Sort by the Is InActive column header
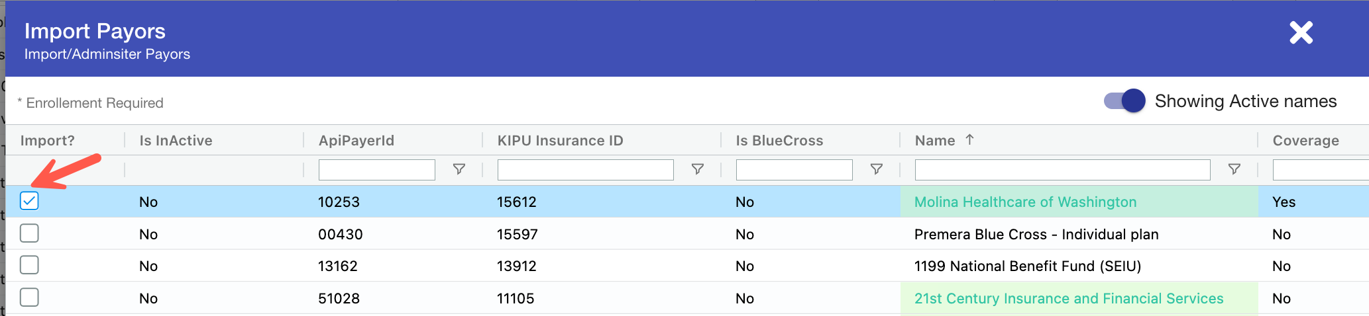Screen dimensions: 1369x316 pyautogui.click(x=176, y=140)
